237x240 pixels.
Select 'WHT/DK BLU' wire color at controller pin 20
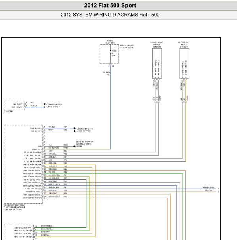pos(54,184)
